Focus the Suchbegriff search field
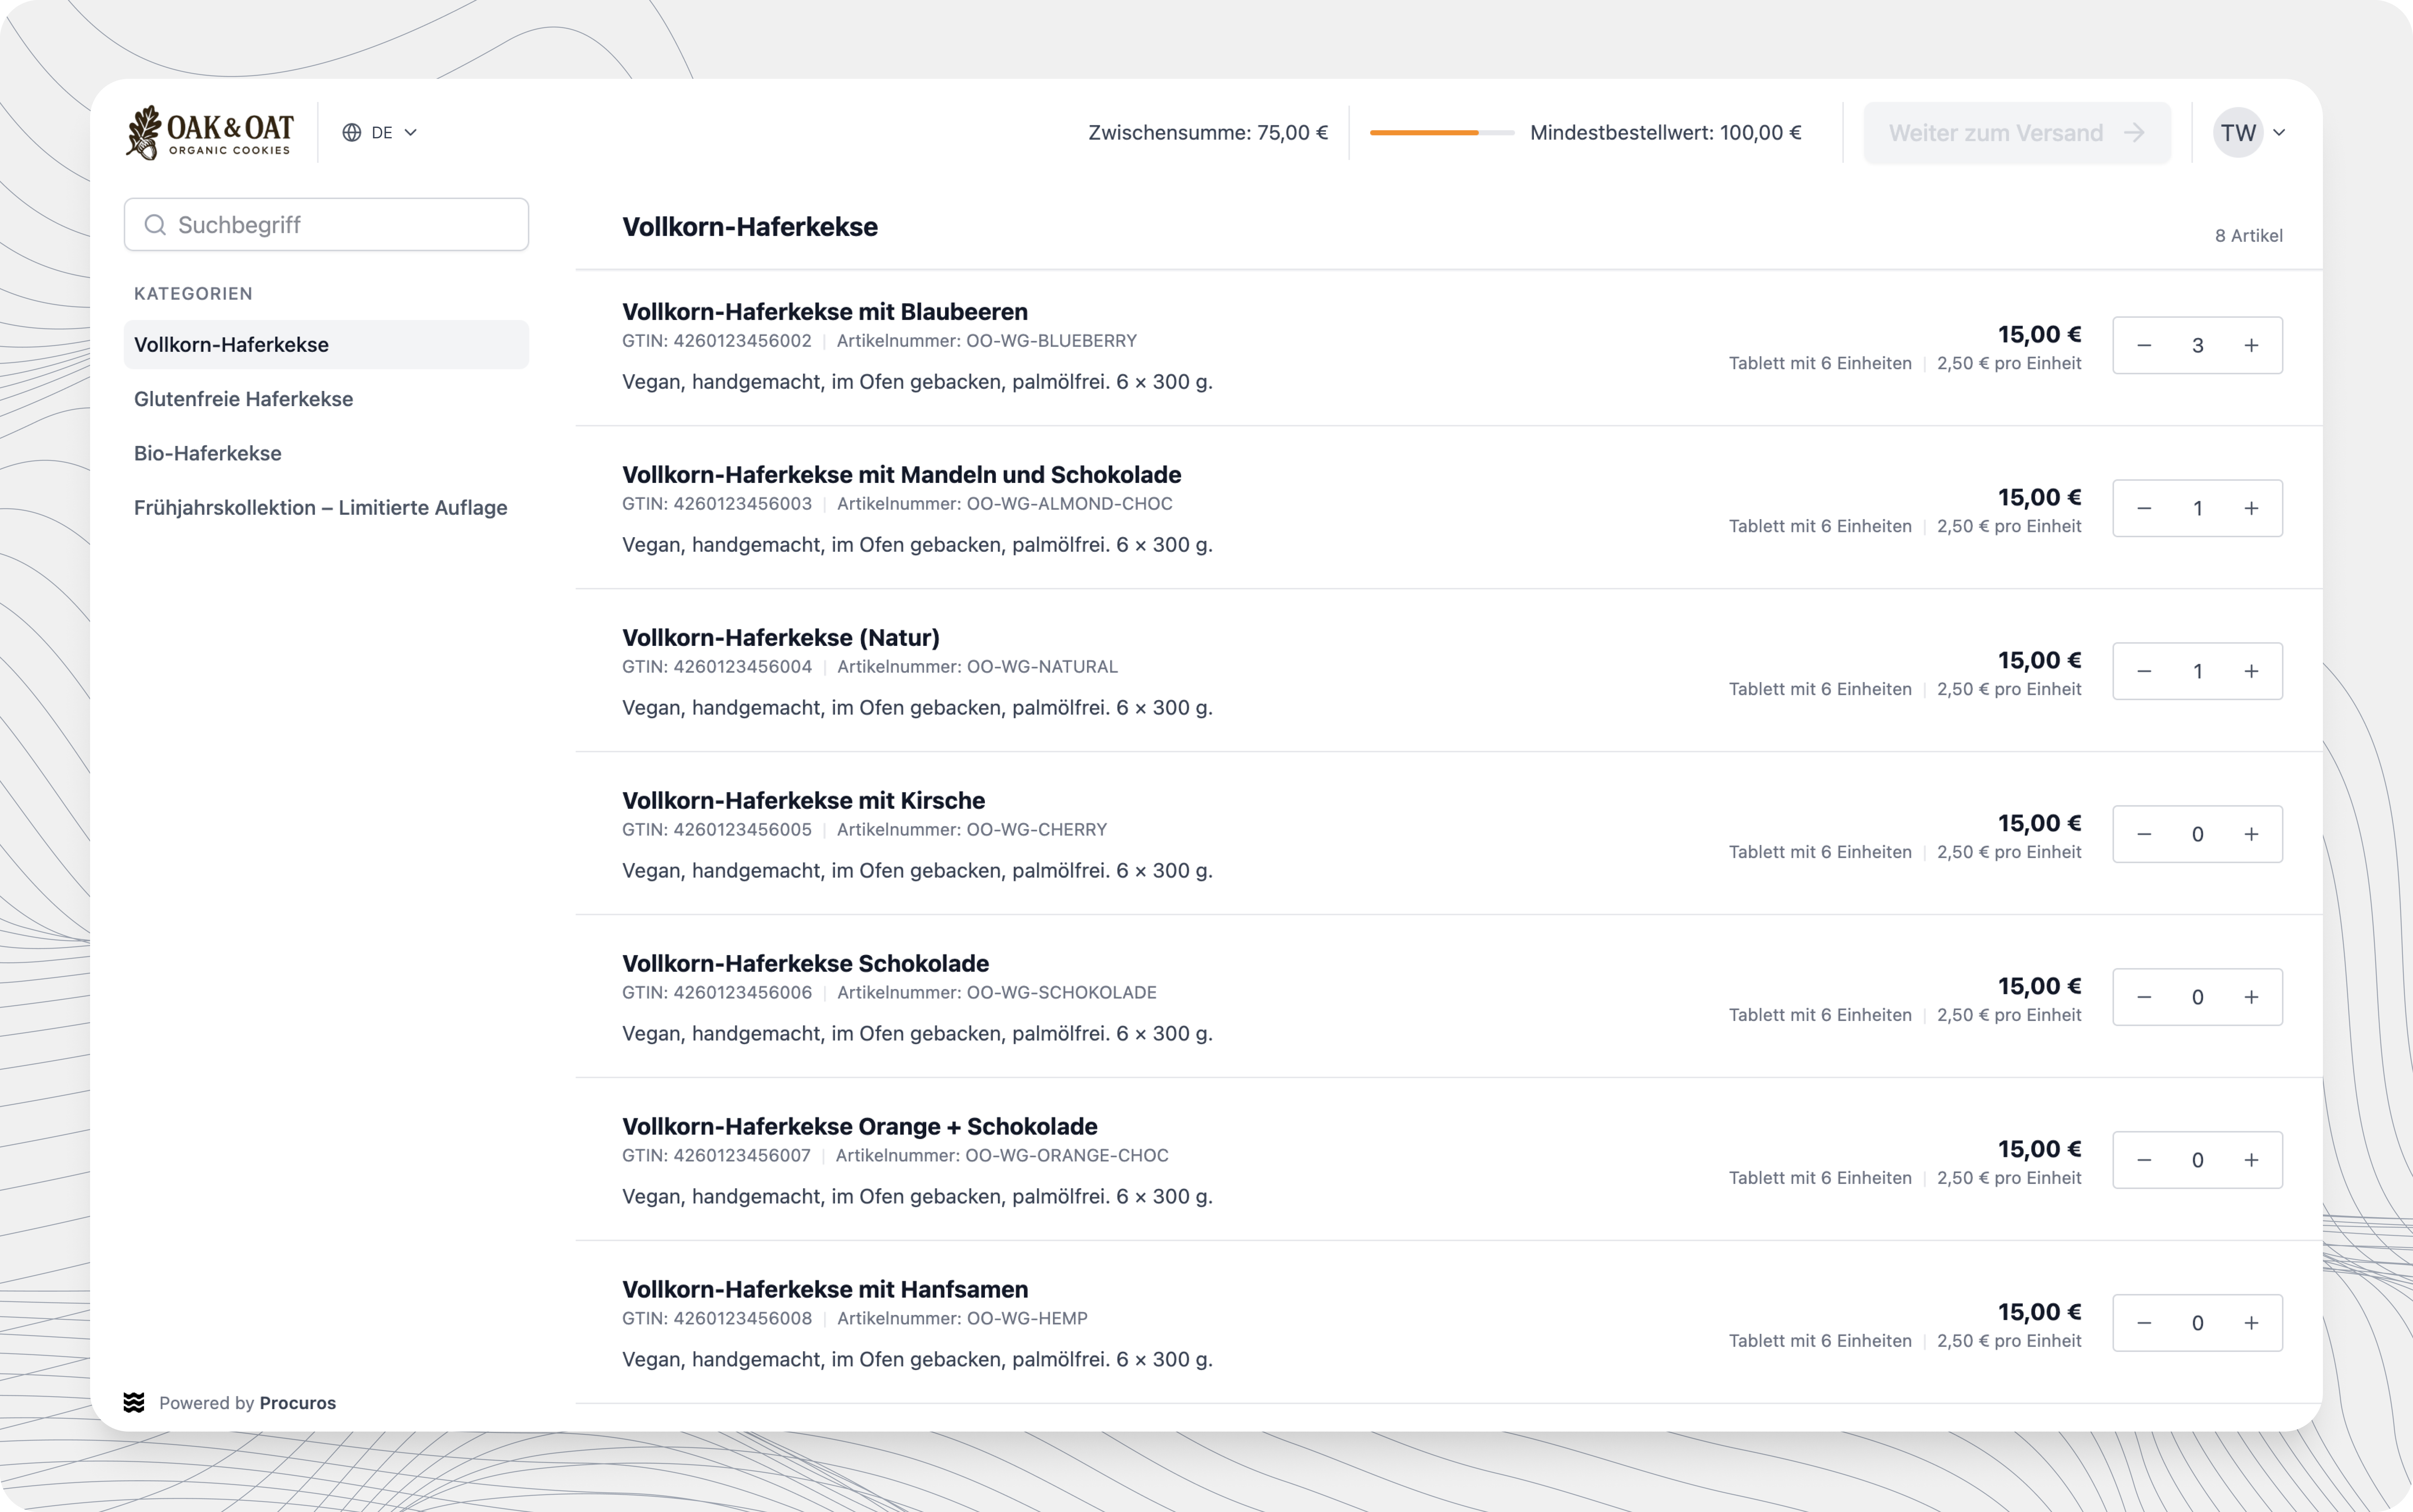 [x=340, y=225]
